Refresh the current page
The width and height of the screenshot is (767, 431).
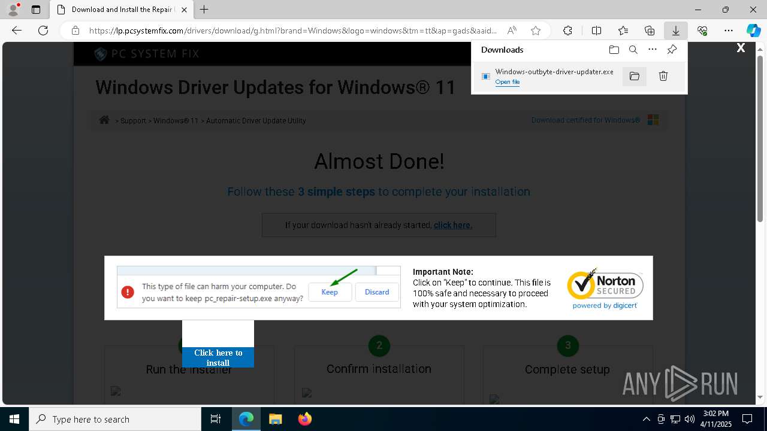click(x=43, y=31)
